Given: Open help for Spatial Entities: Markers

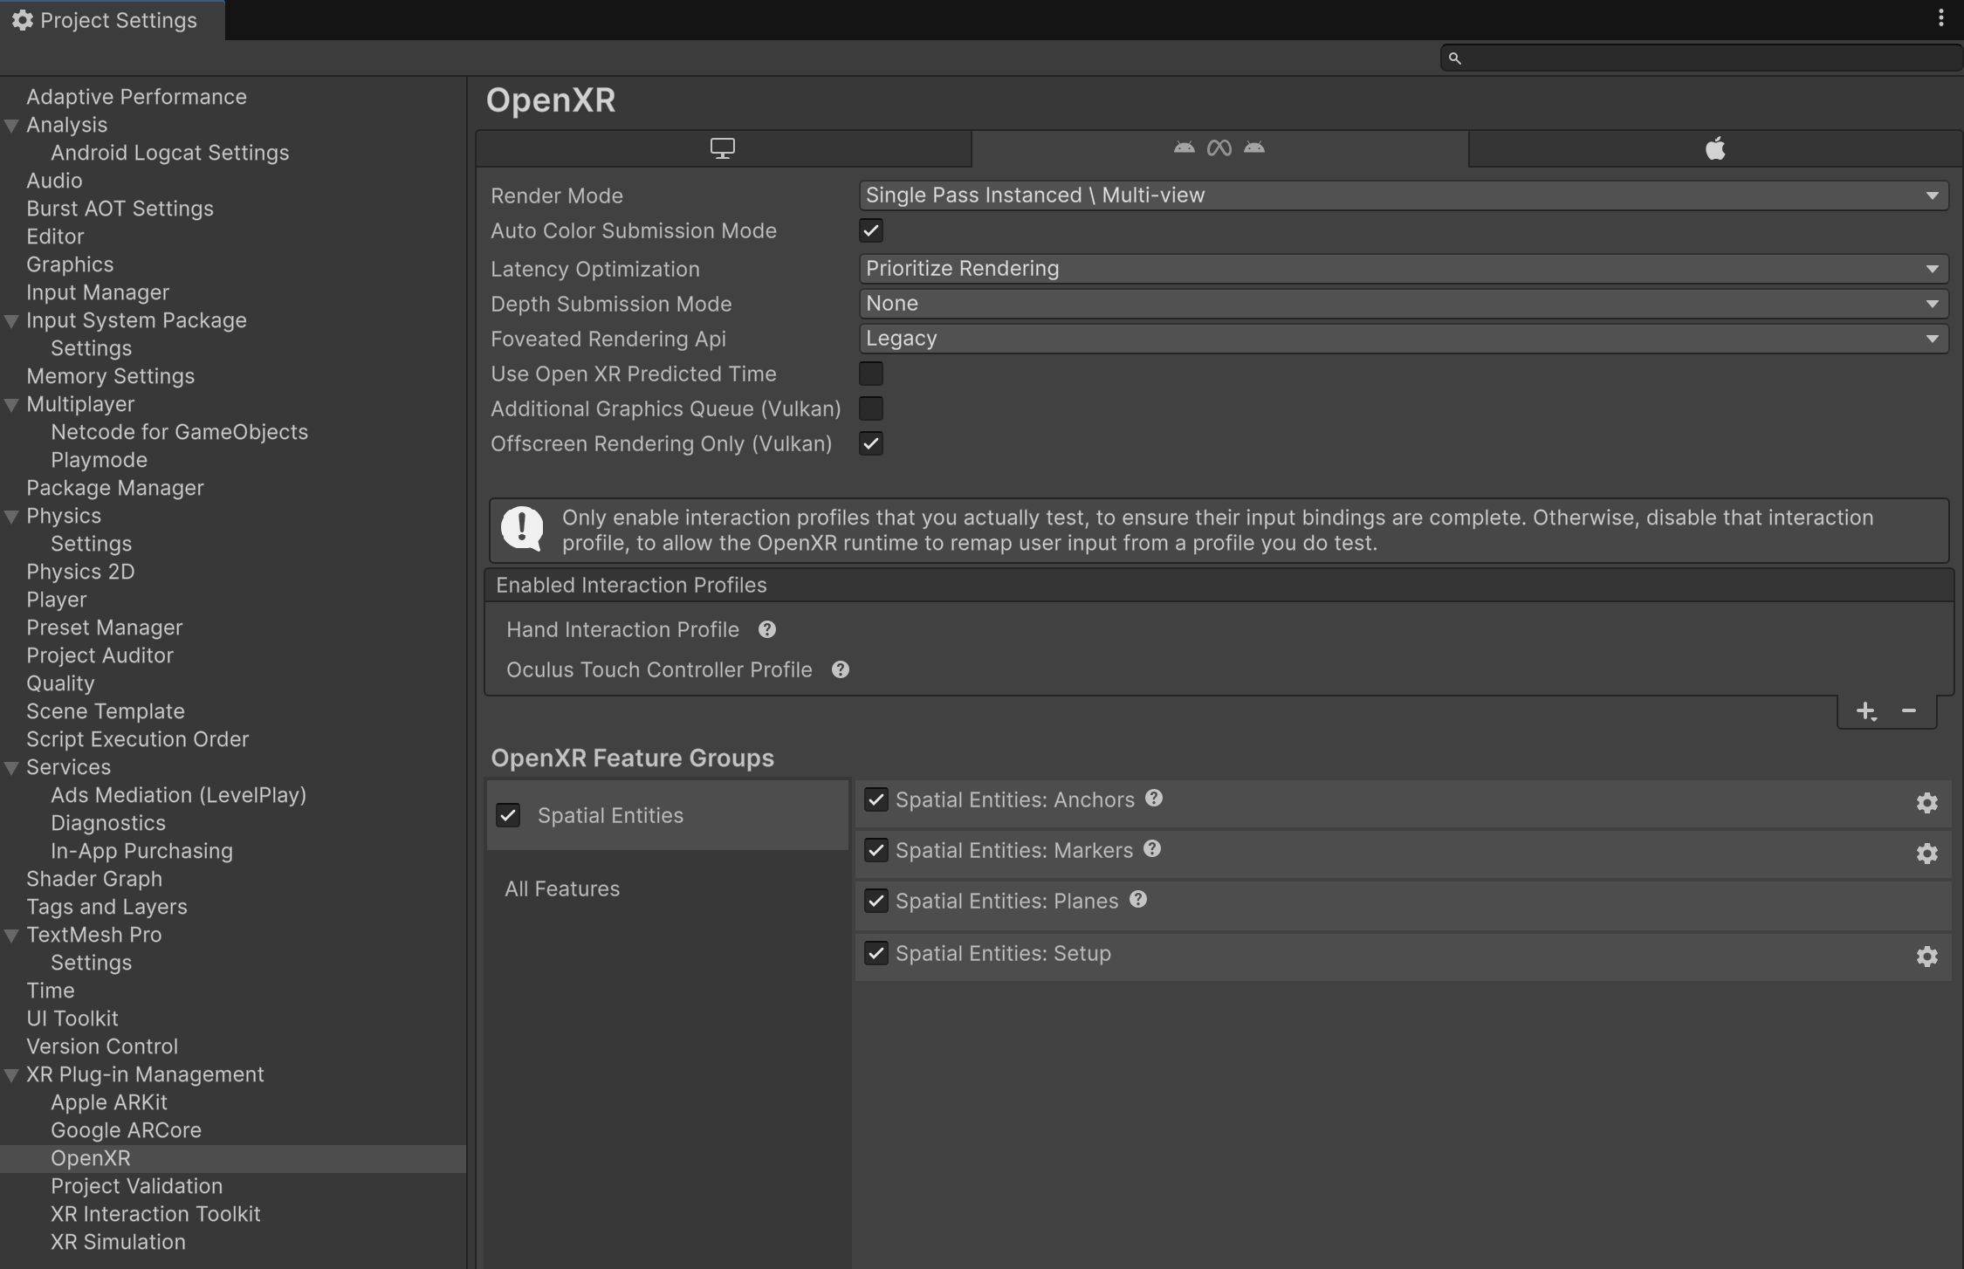Looking at the screenshot, I should 1152,849.
